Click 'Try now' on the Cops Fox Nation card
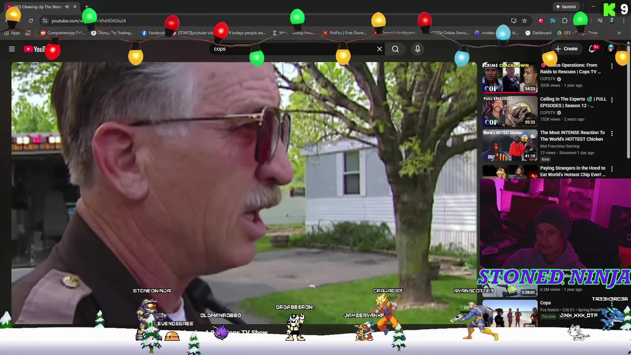Image resolution: width=631 pixels, height=355 pixels. (x=548, y=316)
